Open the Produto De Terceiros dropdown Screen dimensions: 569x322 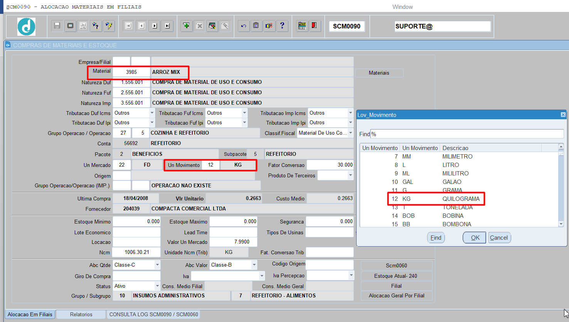tap(350, 175)
